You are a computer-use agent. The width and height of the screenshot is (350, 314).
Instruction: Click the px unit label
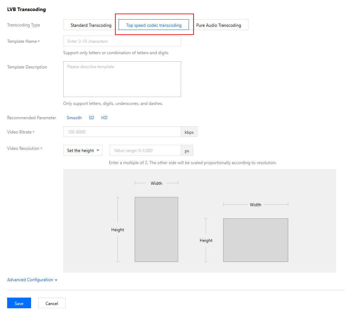click(187, 151)
